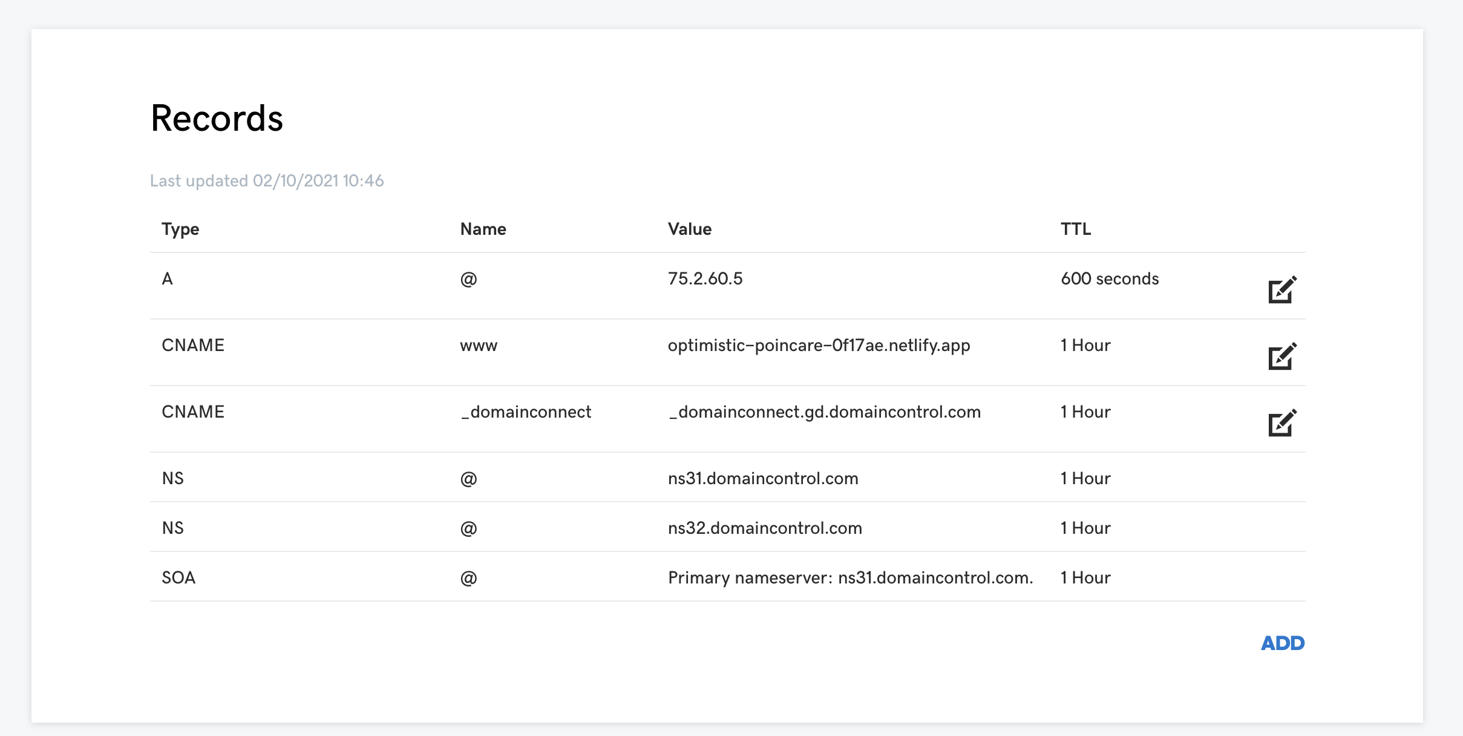1463x736 pixels.
Task: Click the CNAME type in the www row
Action: tap(193, 345)
